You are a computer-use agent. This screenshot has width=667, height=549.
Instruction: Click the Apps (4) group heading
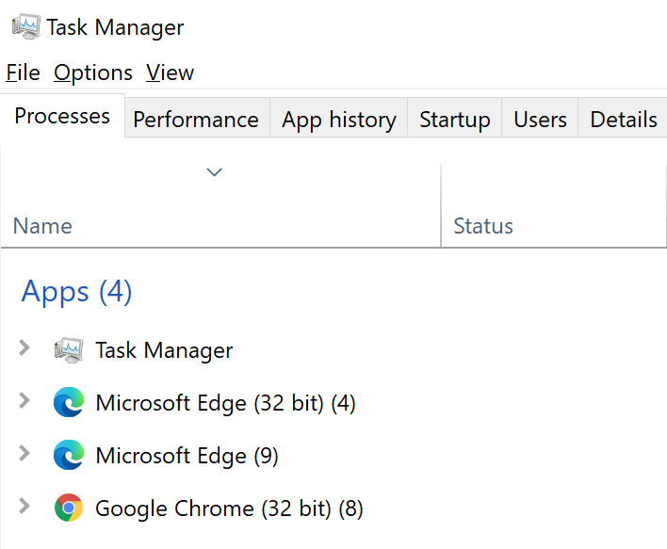(76, 292)
